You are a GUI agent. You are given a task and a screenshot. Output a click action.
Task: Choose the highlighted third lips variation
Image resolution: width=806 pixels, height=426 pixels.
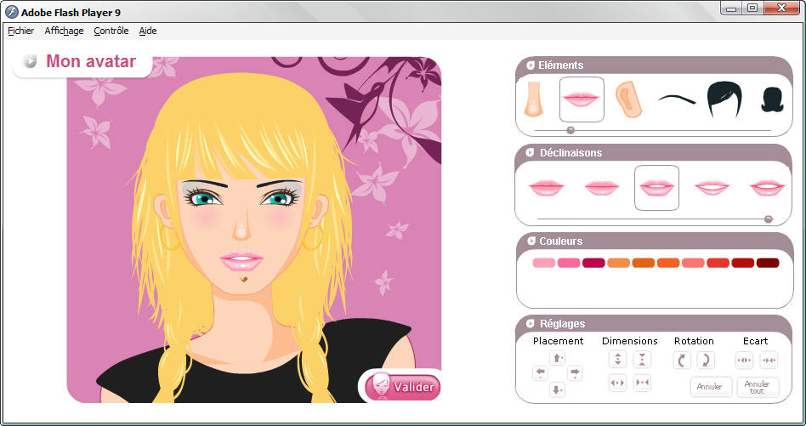(656, 188)
